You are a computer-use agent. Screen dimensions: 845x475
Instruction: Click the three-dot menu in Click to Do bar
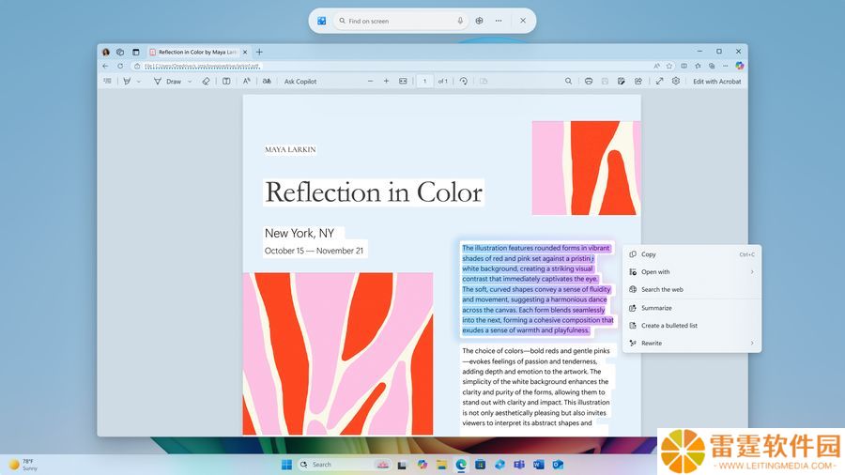coord(499,21)
